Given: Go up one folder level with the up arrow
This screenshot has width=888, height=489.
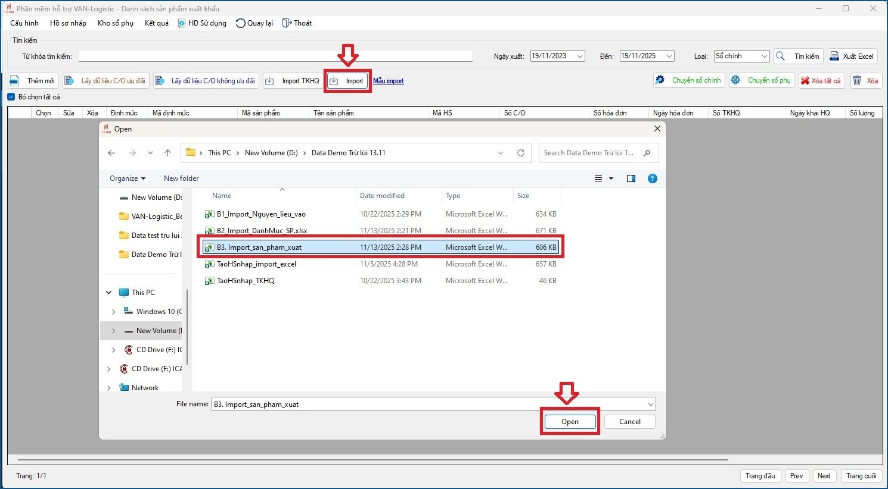Looking at the screenshot, I should pos(168,153).
